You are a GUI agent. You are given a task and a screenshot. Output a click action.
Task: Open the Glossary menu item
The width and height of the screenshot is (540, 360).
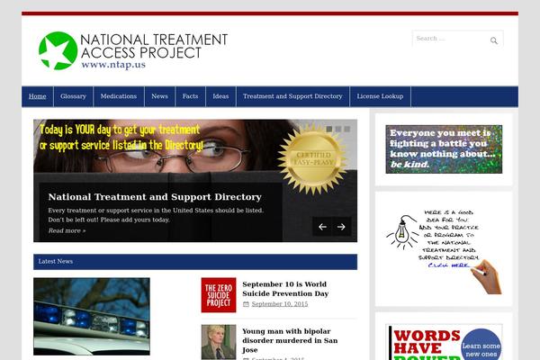tap(74, 96)
